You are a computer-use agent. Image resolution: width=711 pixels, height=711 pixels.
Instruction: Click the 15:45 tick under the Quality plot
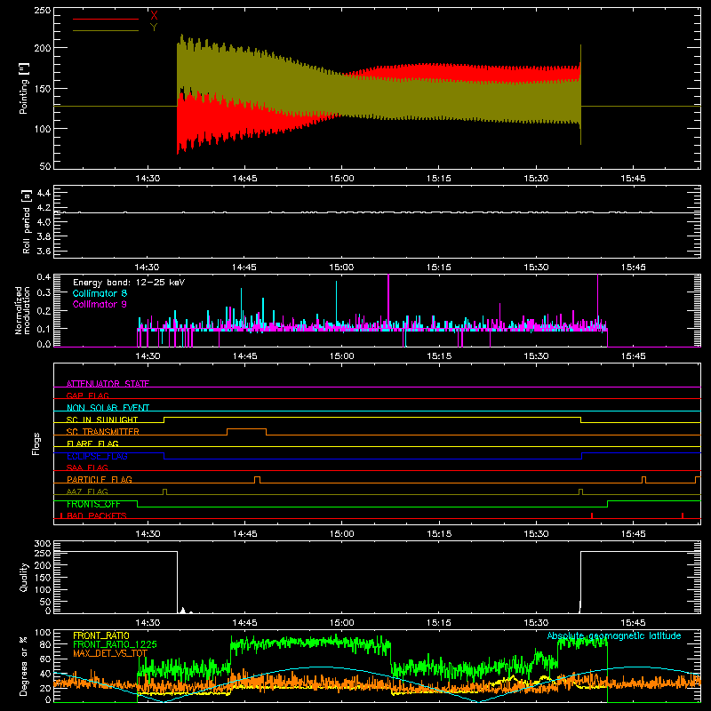[633, 623]
